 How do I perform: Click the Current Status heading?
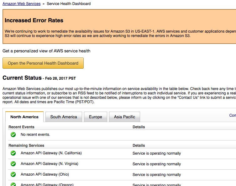pos(22,78)
